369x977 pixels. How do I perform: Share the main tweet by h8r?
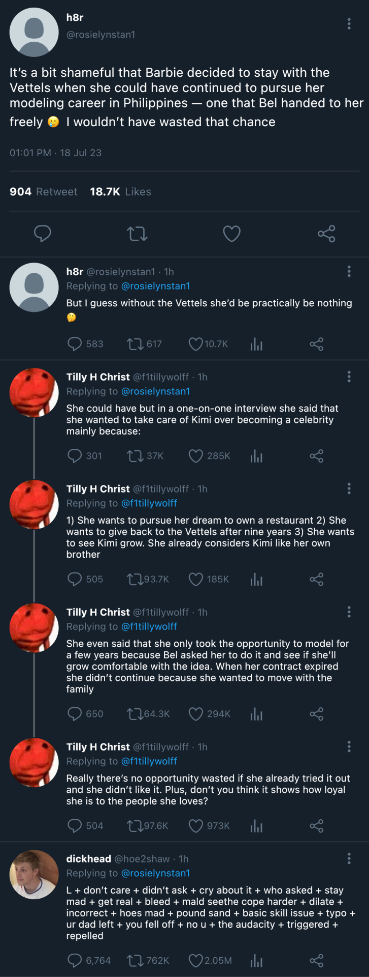pos(326,234)
